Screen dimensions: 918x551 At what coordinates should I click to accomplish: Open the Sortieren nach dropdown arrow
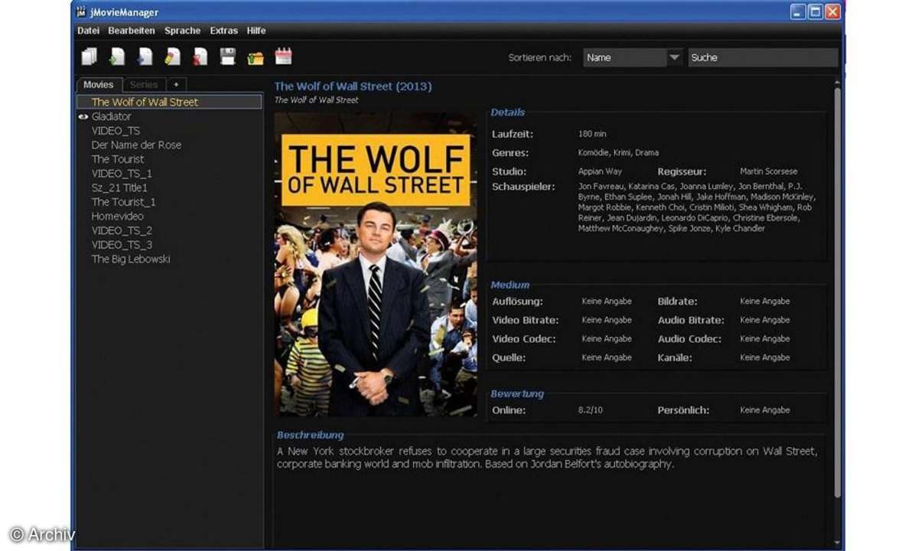pyautogui.click(x=674, y=57)
